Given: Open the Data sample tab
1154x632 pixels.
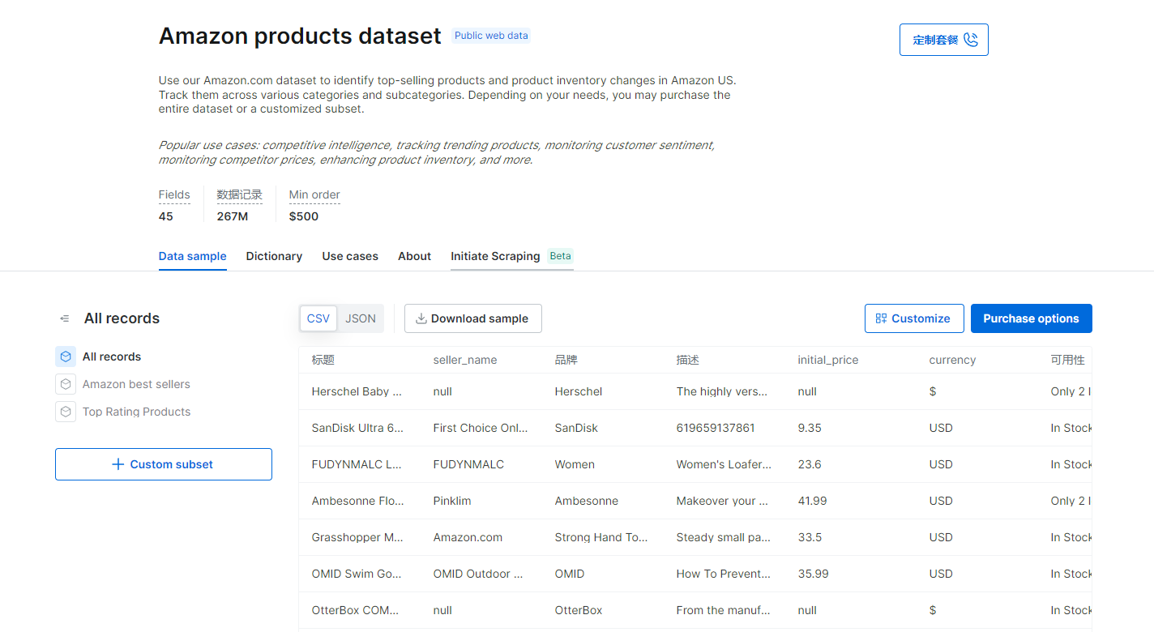Looking at the screenshot, I should point(193,256).
